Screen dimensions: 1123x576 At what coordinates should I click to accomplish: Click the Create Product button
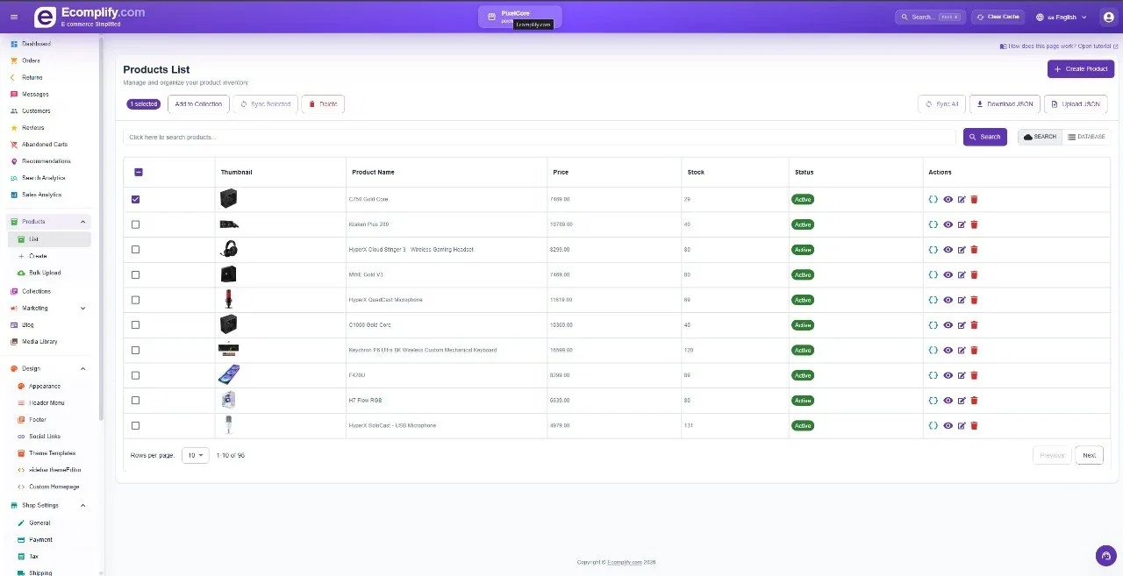1081,69
